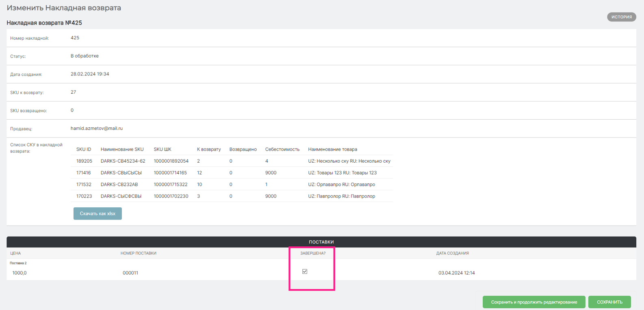Click barcode 1000001702230

click(x=171, y=196)
